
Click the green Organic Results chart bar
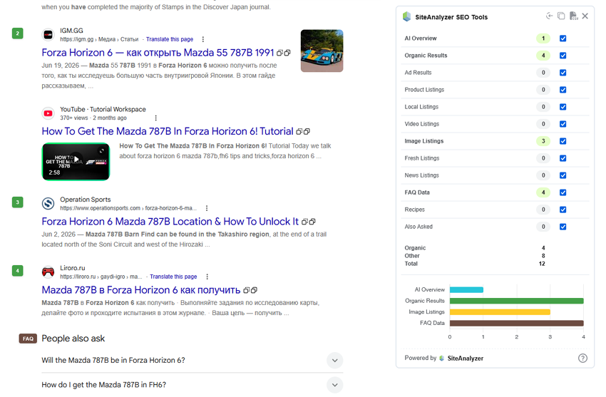[517, 301]
